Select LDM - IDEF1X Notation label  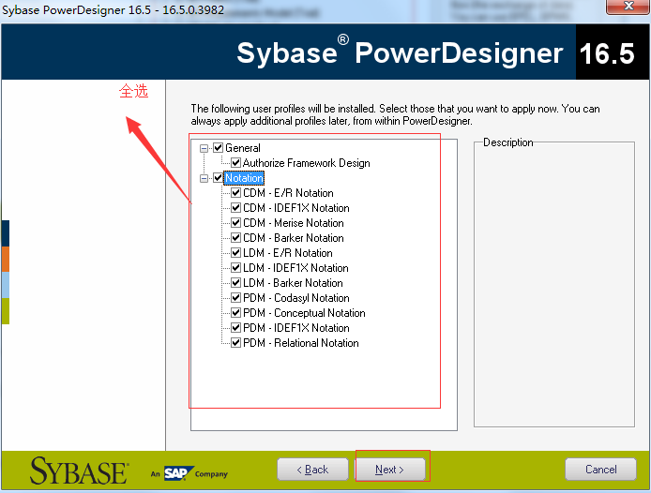pyautogui.click(x=295, y=268)
